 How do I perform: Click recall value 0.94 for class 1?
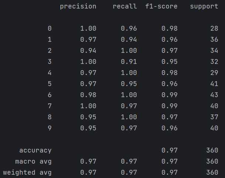click(x=129, y=40)
